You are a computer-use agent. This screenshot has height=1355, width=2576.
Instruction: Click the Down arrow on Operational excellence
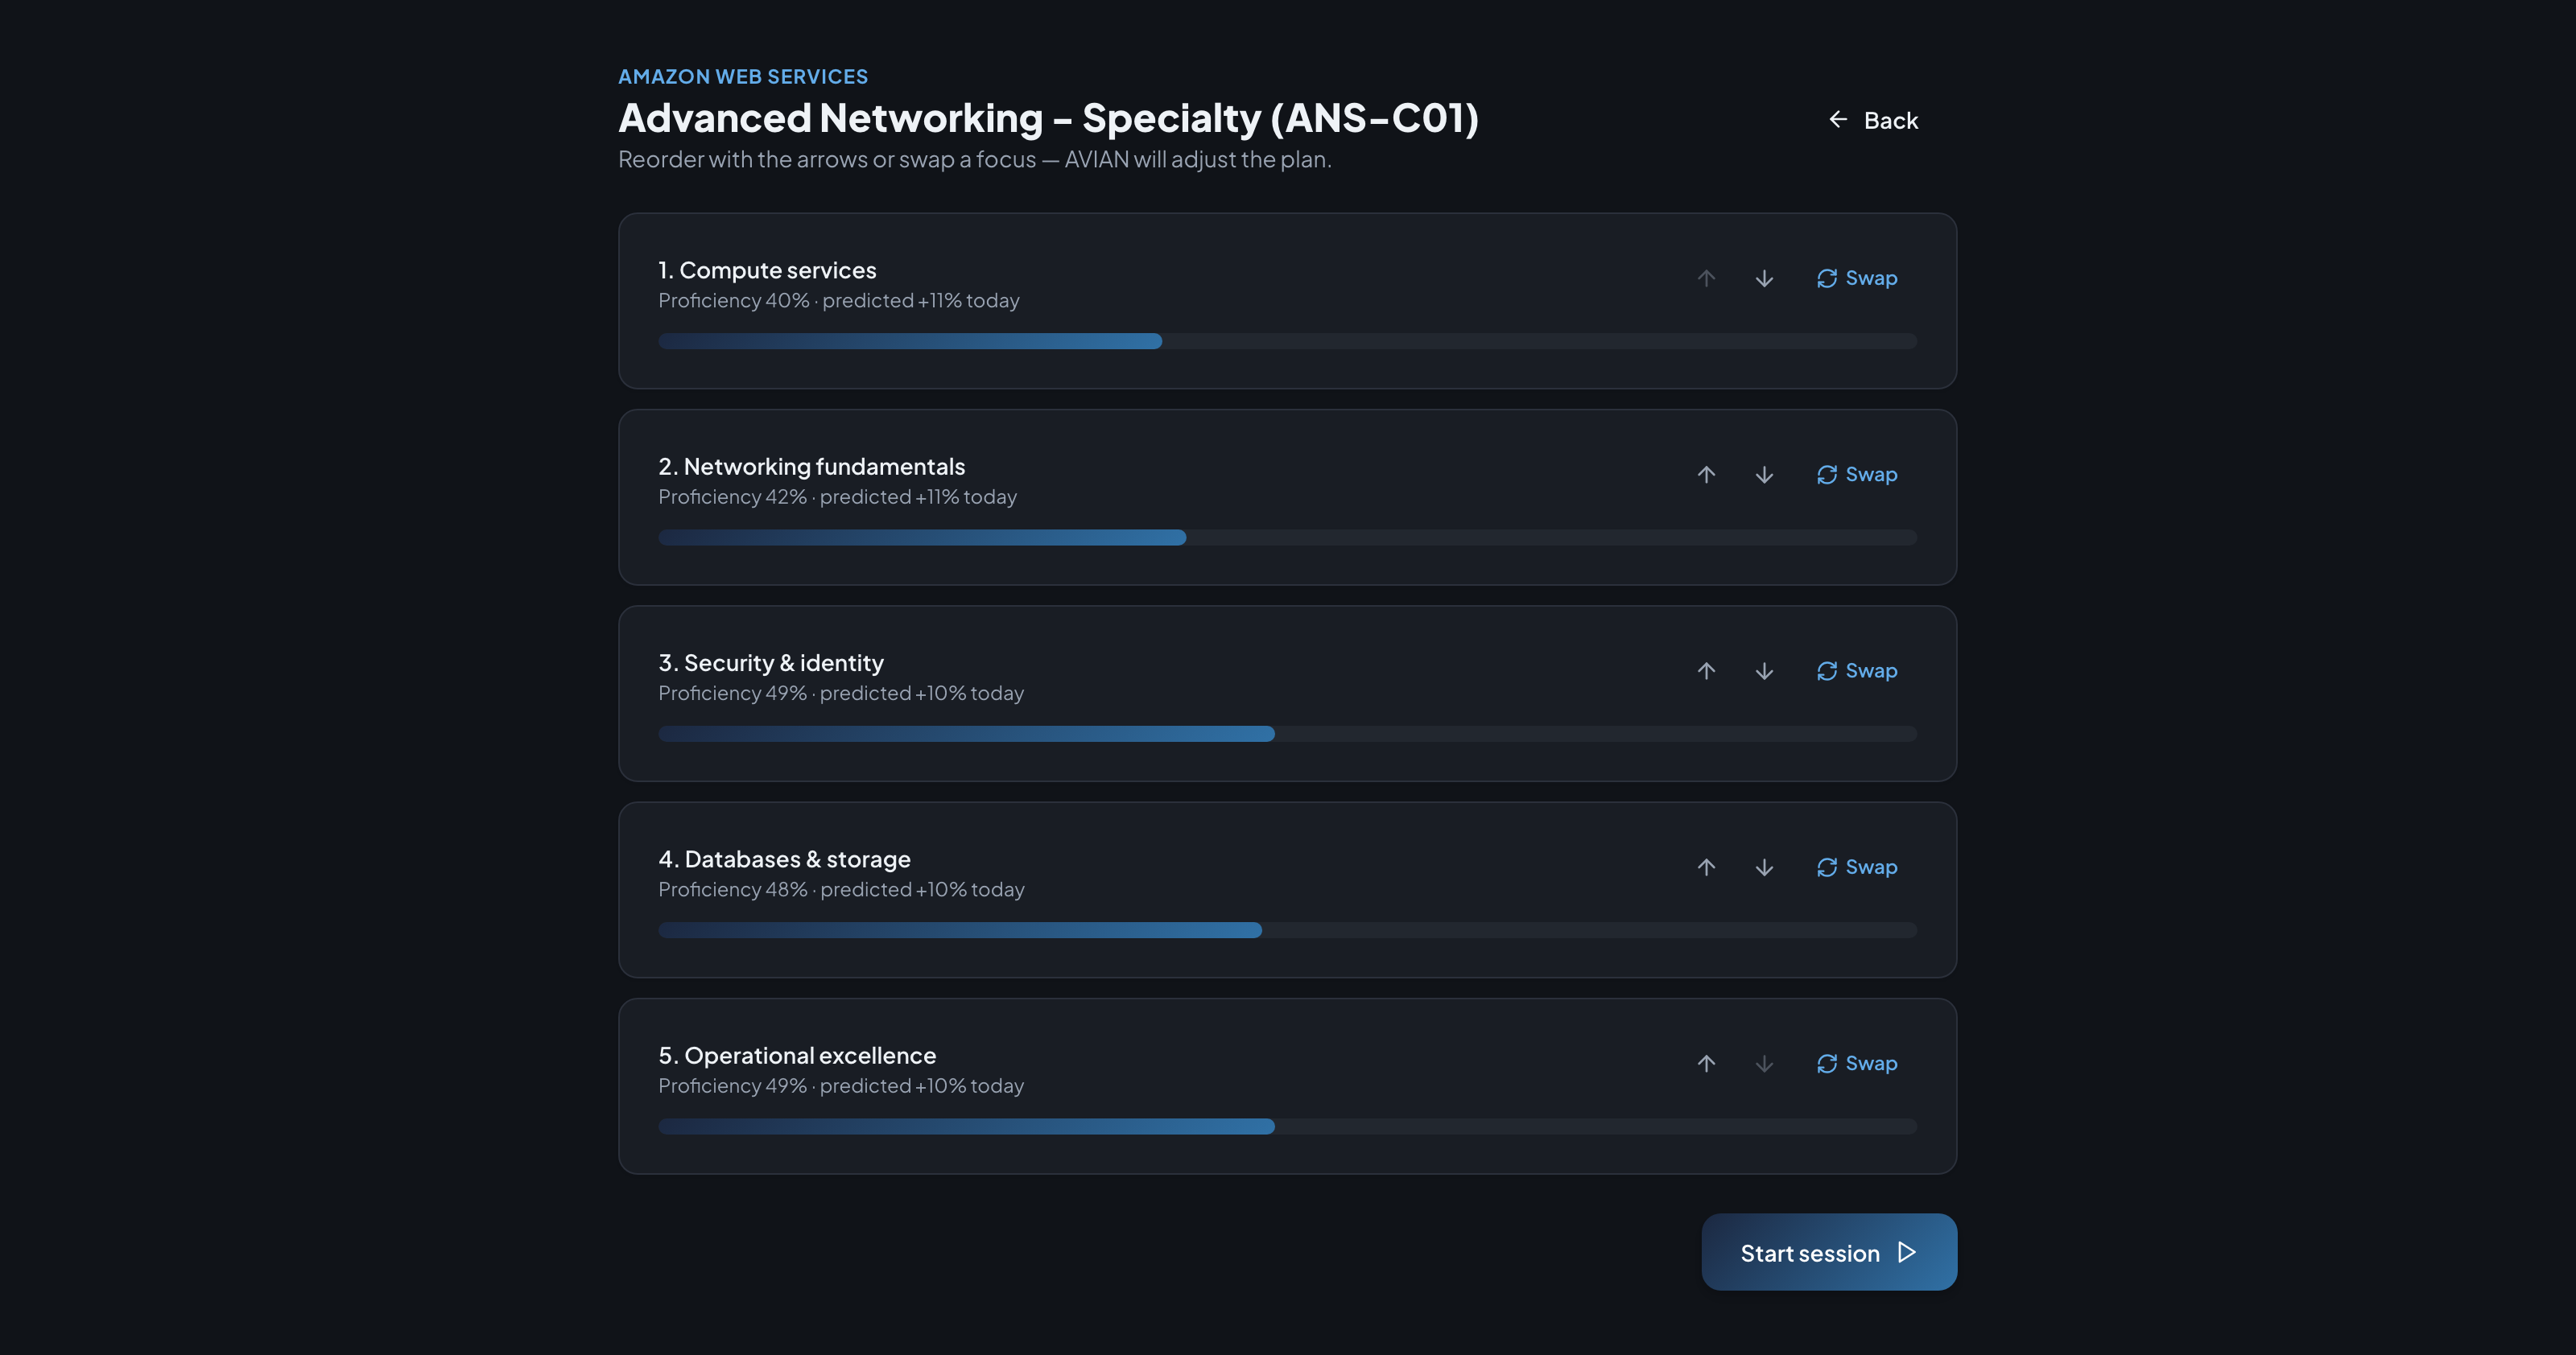(x=1764, y=1063)
